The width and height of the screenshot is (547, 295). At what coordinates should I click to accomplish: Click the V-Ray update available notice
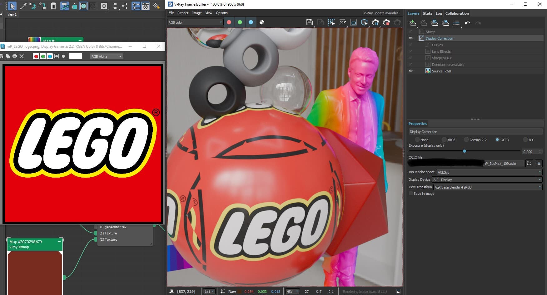381,13
